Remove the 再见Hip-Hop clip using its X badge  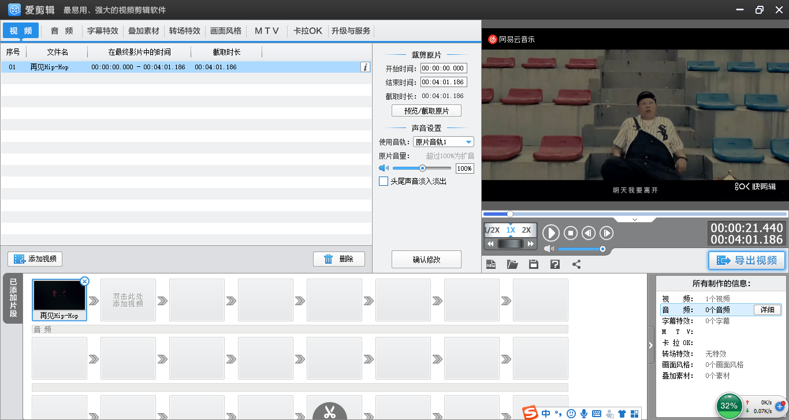click(x=84, y=281)
